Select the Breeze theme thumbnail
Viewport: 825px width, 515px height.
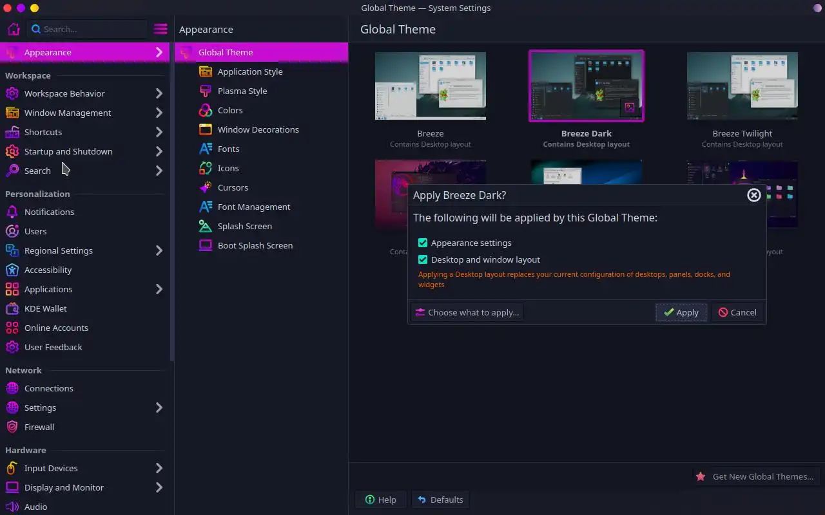point(431,86)
